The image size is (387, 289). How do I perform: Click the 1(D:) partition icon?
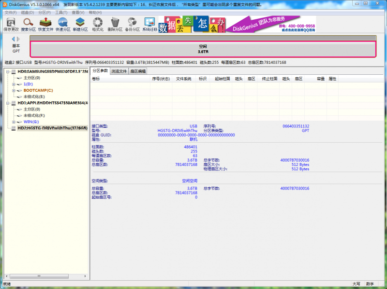19,84
